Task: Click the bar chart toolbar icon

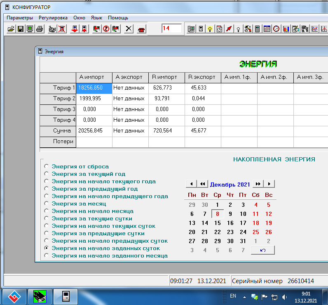Action: [286, 29]
